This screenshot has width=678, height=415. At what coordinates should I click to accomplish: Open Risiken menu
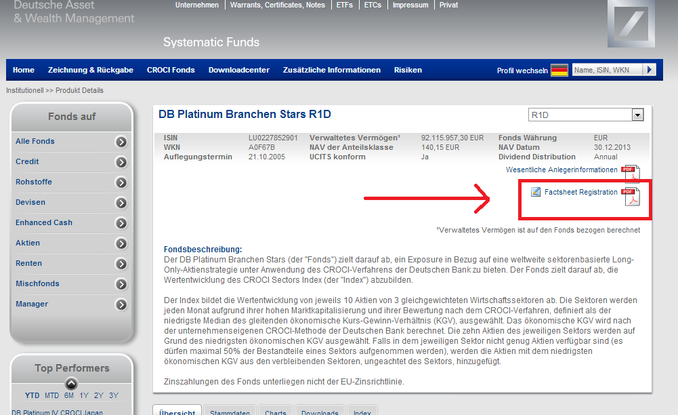(408, 70)
